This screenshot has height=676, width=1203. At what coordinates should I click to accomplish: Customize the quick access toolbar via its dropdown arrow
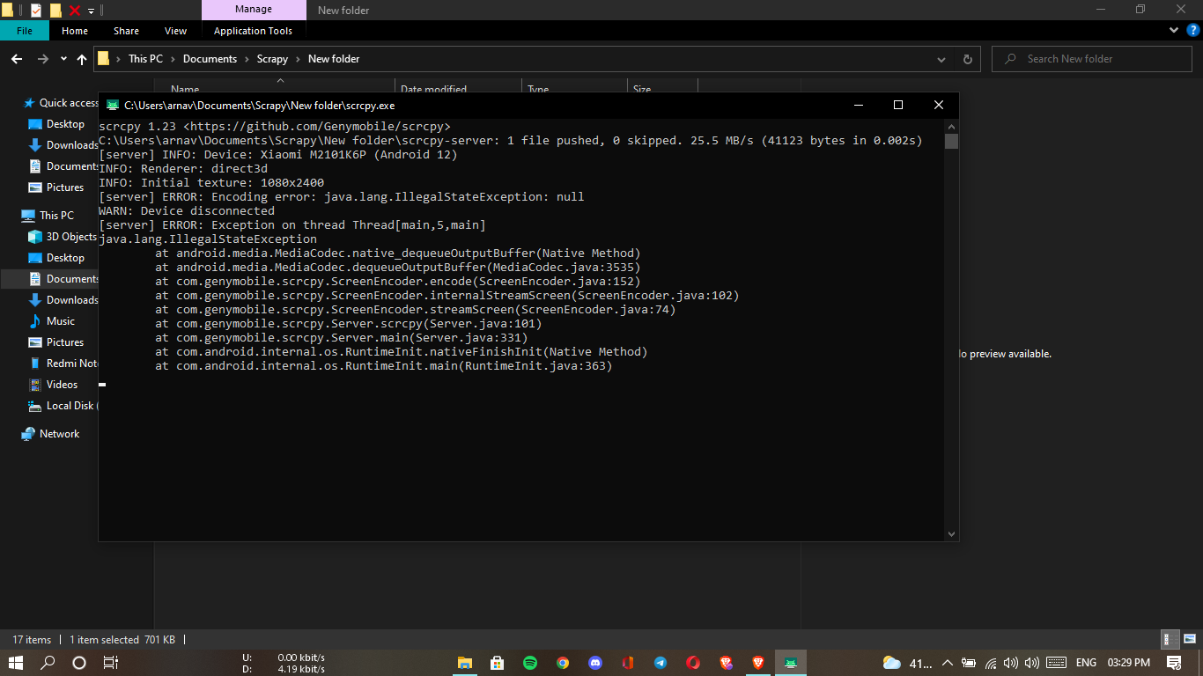(91, 10)
